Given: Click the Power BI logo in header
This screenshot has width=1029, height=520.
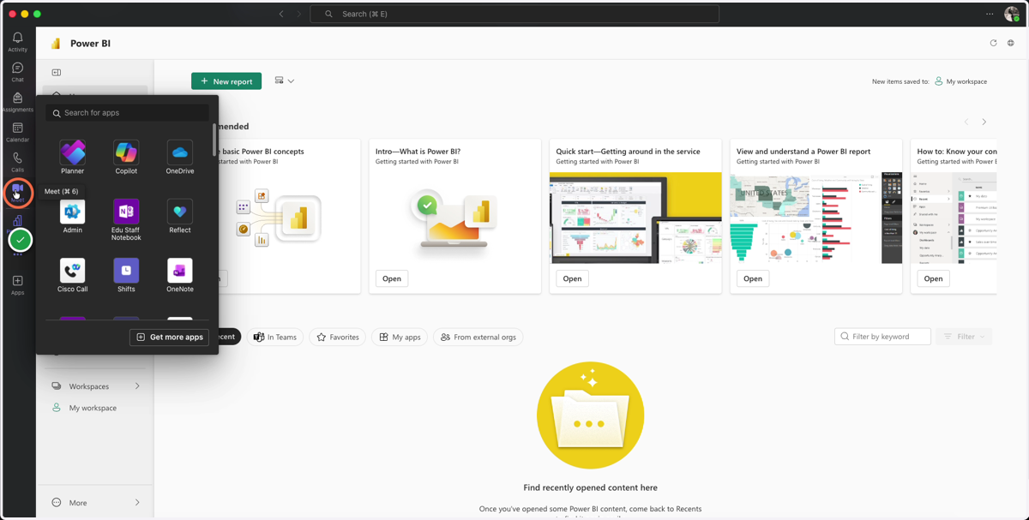Looking at the screenshot, I should coord(56,44).
